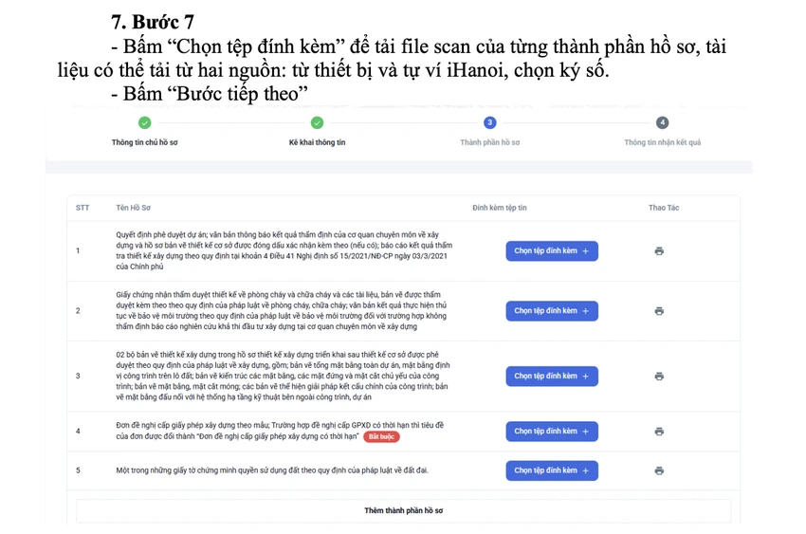Click the print icon for document row 2

659,311
